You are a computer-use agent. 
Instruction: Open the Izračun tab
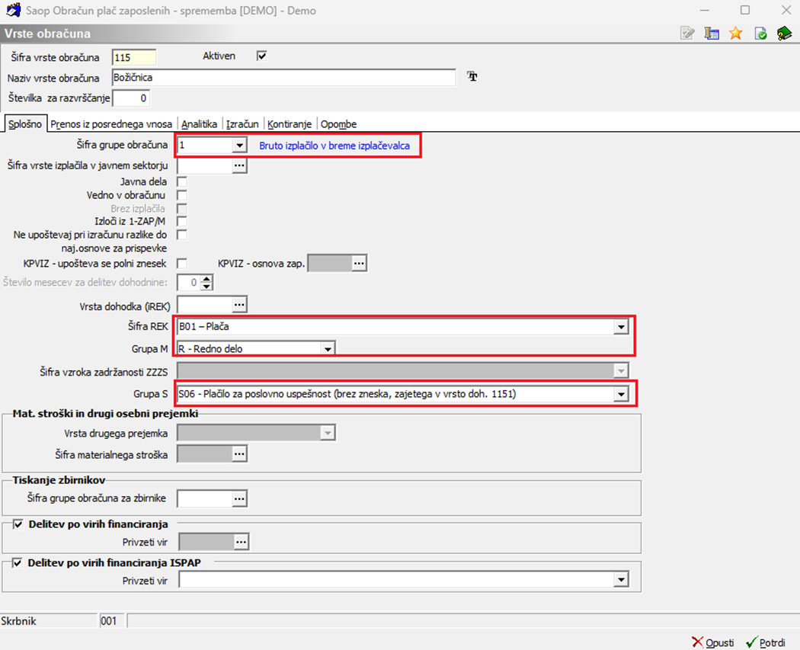(x=242, y=124)
